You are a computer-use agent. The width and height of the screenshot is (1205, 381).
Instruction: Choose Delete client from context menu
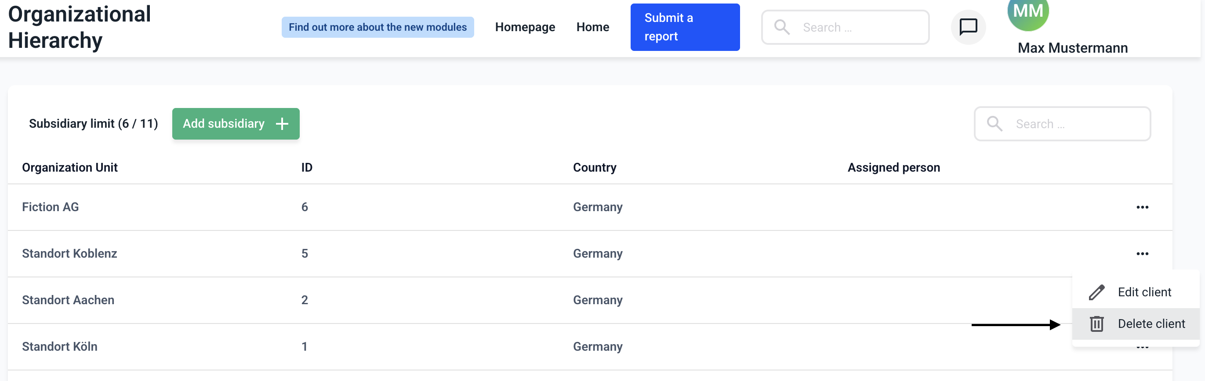(x=1150, y=323)
